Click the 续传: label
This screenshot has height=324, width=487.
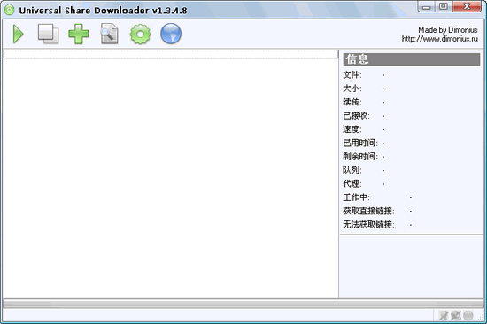point(352,102)
